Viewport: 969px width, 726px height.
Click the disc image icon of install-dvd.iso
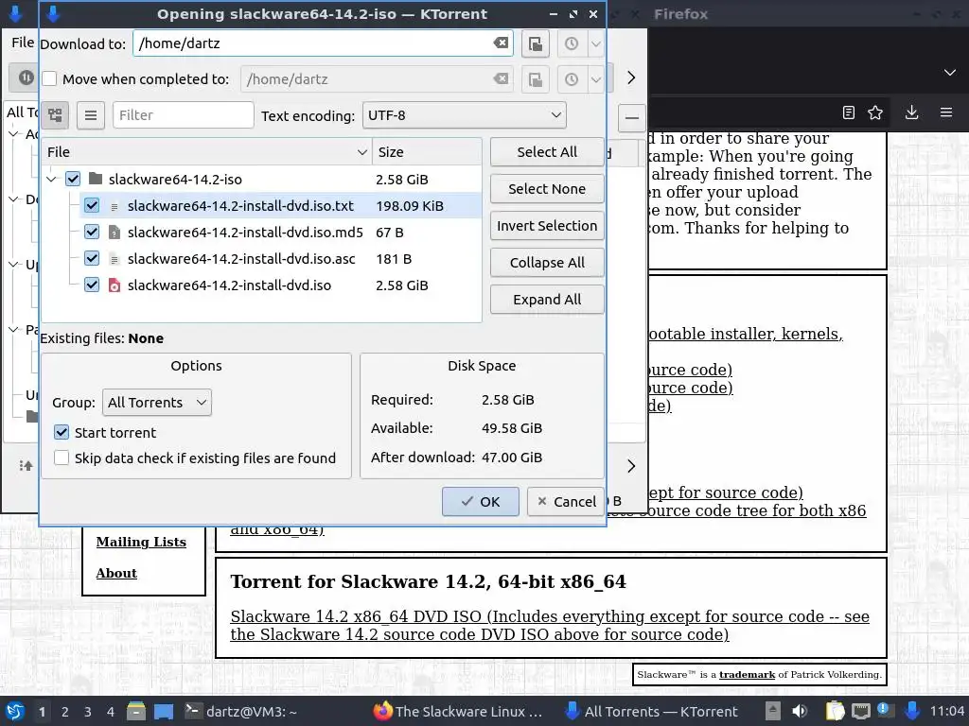pyautogui.click(x=115, y=285)
